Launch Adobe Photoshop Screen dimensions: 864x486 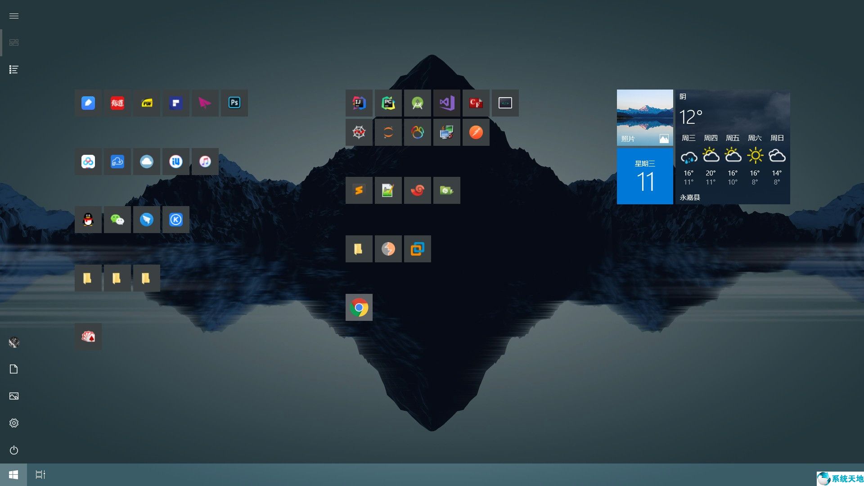[x=234, y=102]
